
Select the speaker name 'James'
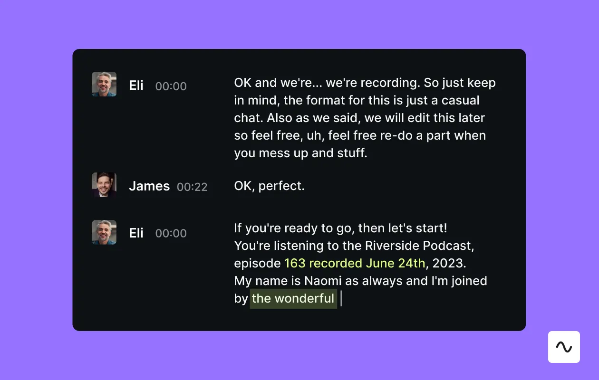pos(149,186)
